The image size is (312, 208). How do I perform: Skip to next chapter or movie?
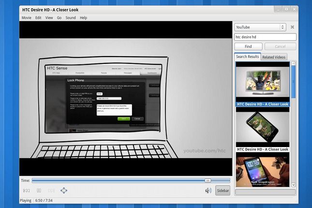(x=51, y=191)
